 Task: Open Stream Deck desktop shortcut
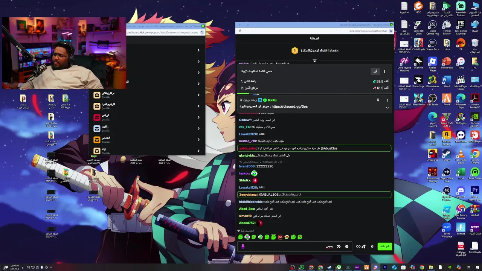pos(432,44)
